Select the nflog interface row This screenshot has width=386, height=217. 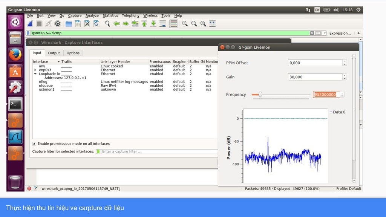[125, 82]
